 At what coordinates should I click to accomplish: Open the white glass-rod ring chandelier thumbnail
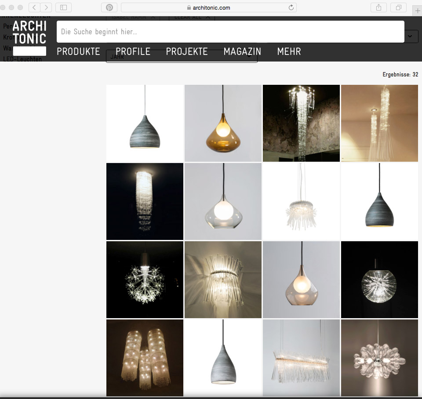point(302,202)
